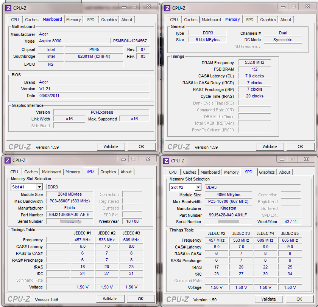Click the Model field showing Aspire 8930
Screen dimensions: 318x307
tap(73, 41)
